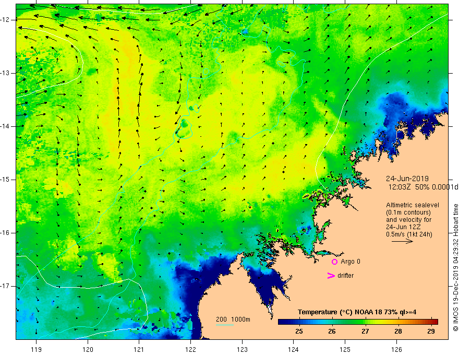Click the longitude label 121

[x=139, y=349]
